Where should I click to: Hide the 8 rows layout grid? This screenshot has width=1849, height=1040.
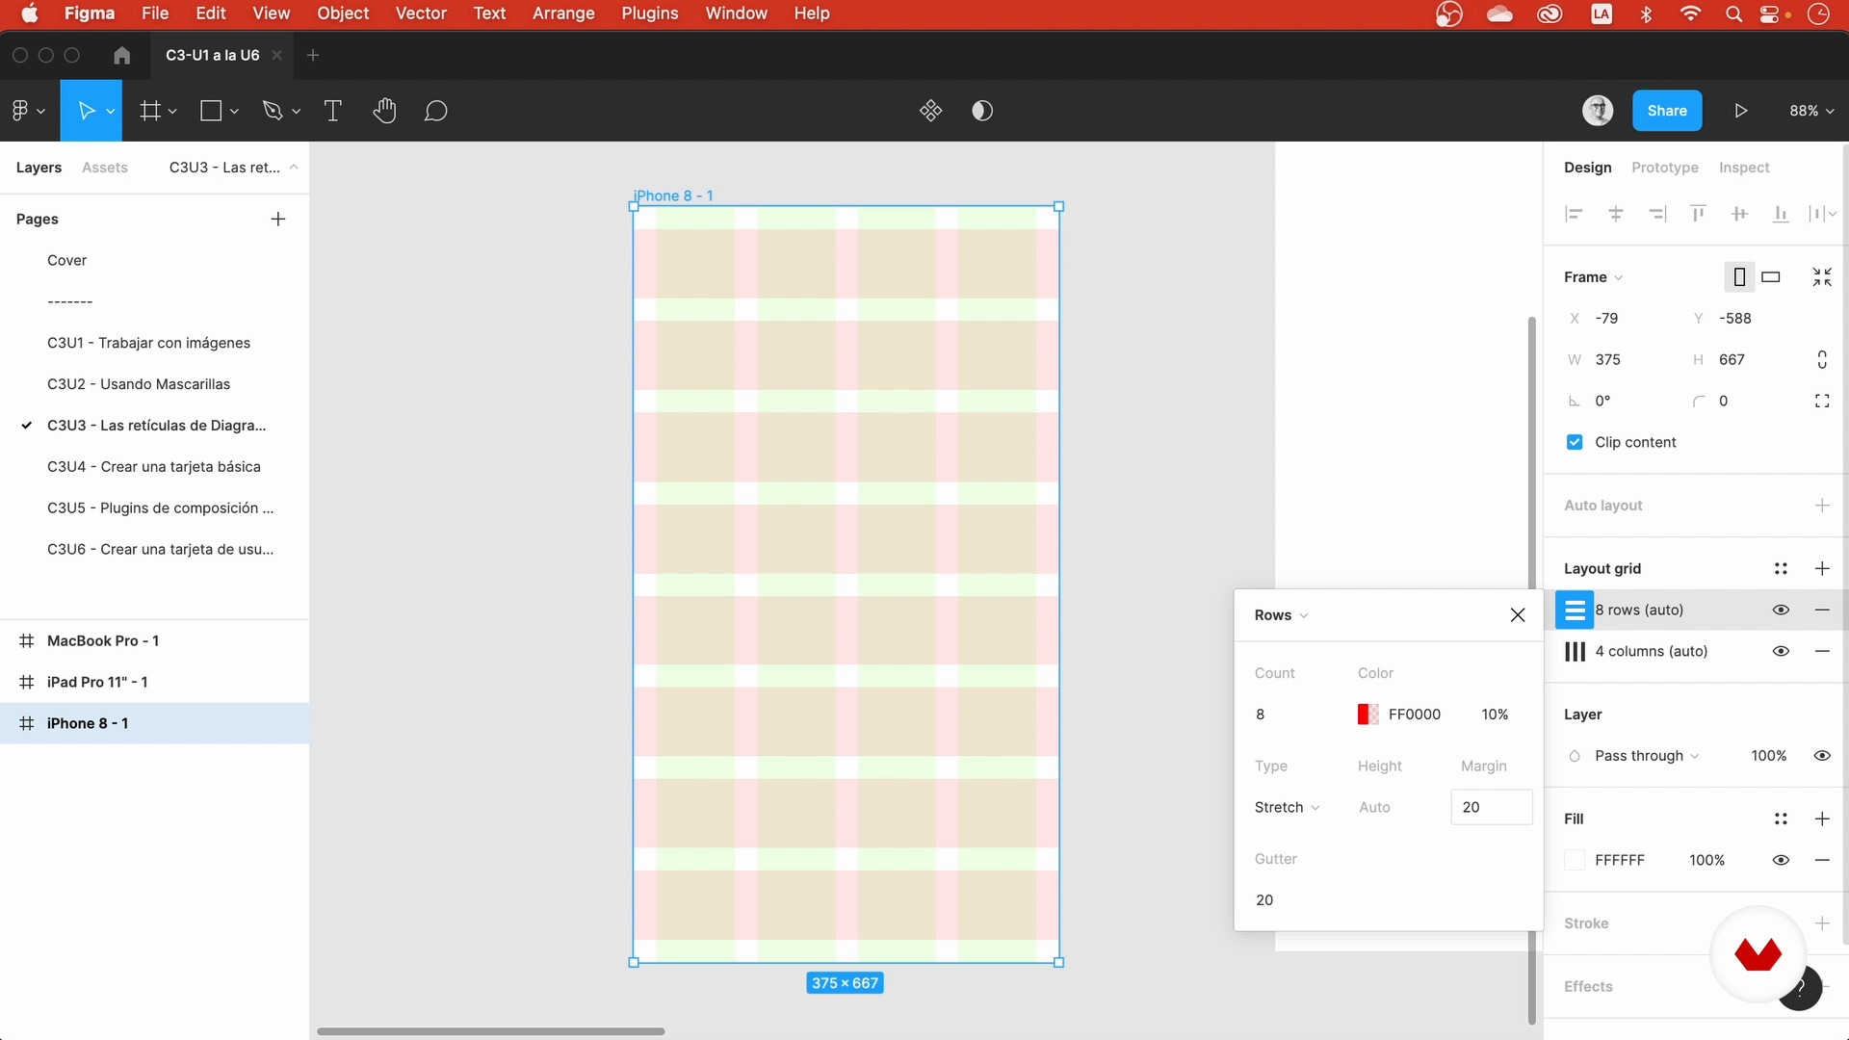pos(1781,610)
